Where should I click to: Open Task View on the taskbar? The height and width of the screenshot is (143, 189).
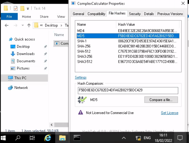point(32,138)
